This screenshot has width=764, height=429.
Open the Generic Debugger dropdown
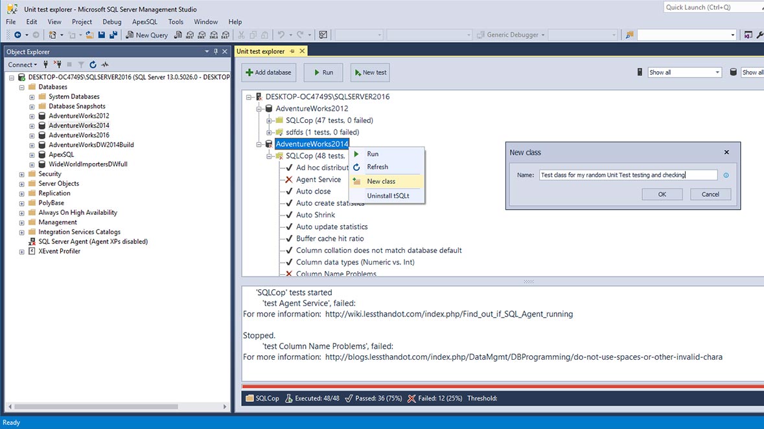[543, 35]
